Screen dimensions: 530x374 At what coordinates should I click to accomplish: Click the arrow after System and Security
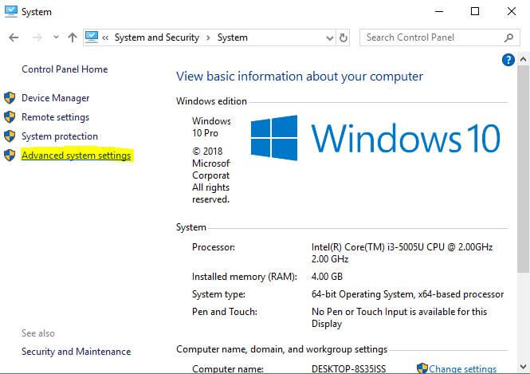208,37
